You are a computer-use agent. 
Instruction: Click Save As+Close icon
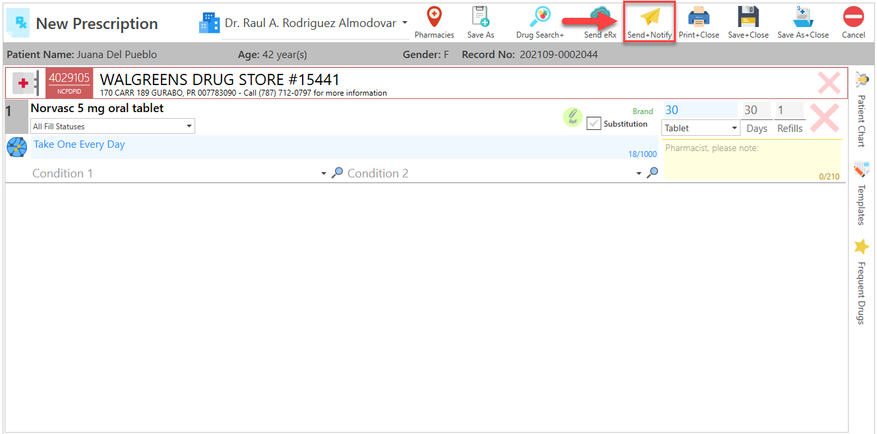(803, 22)
